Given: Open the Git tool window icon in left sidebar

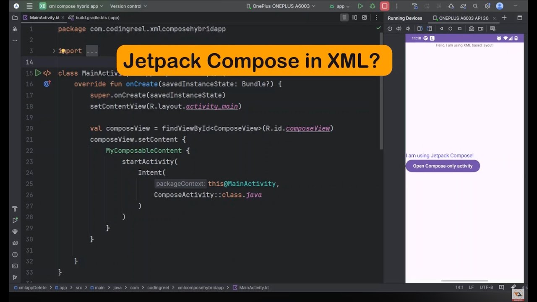Looking at the screenshot, I should [15, 277].
